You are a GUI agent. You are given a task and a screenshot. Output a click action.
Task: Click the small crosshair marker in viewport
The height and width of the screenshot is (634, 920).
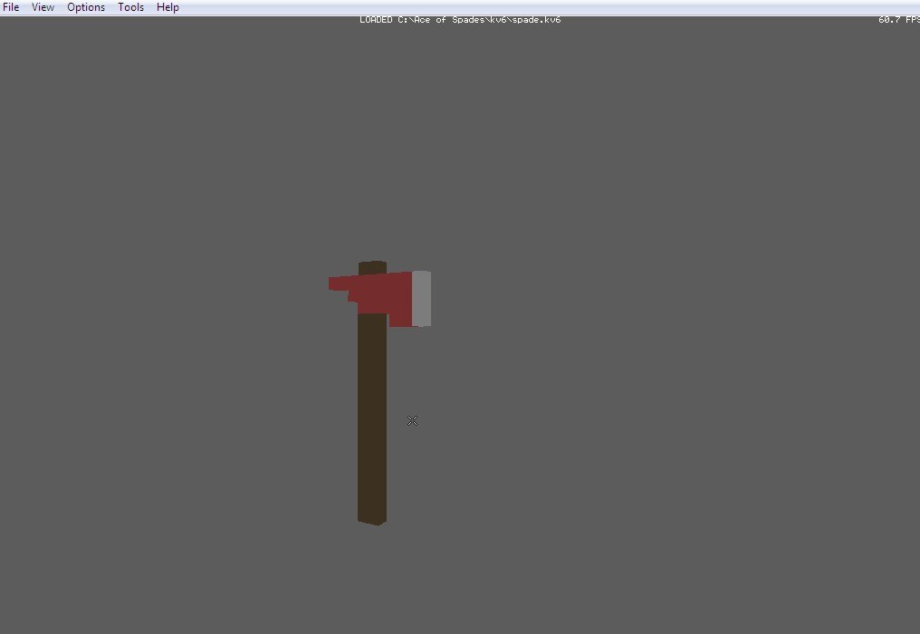tap(412, 420)
